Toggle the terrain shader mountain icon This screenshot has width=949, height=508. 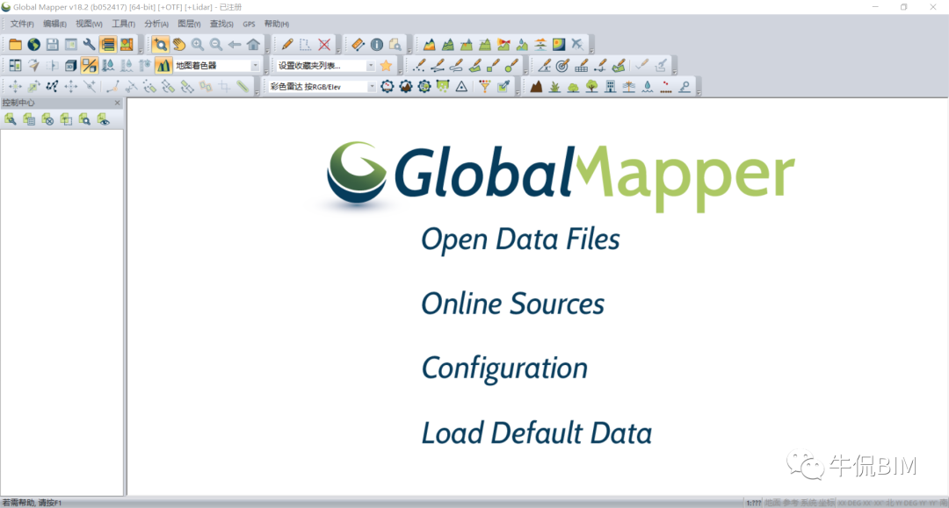163,65
